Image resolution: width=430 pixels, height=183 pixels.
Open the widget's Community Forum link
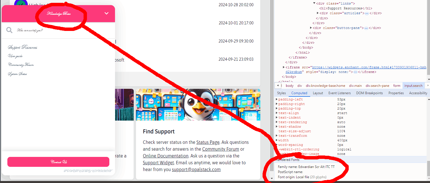tap(21, 65)
